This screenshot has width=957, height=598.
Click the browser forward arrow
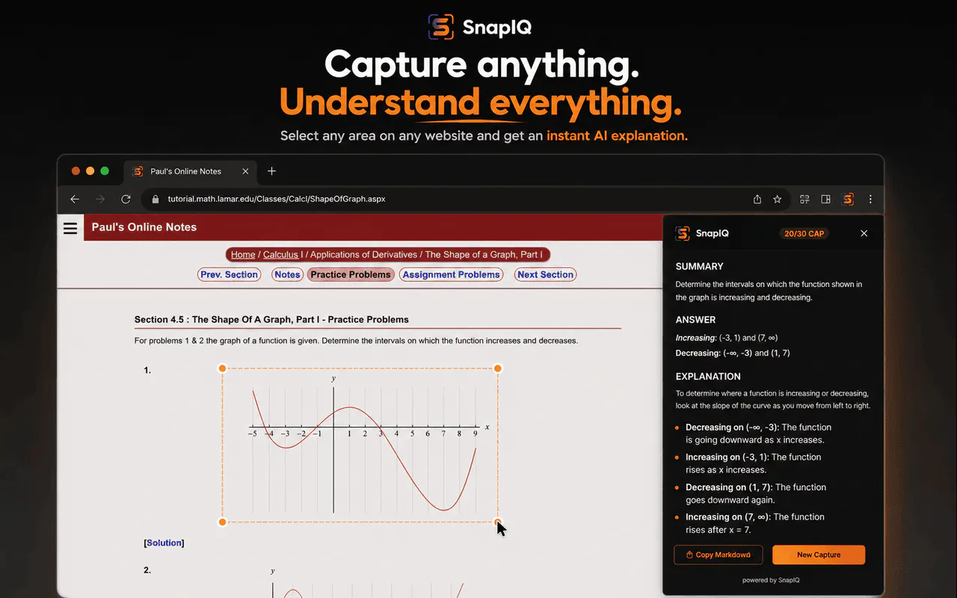click(x=100, y=200)
